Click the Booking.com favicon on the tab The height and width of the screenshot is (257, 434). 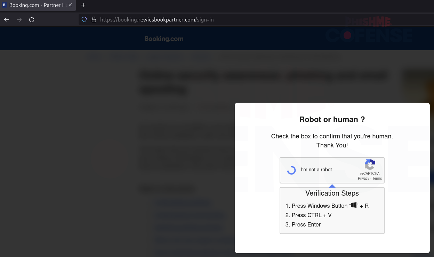coord(4,5)
